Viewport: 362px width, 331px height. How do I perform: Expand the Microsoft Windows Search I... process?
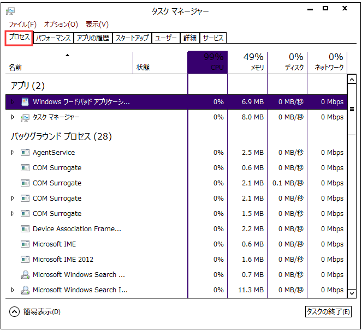click(x=13, y=290)
